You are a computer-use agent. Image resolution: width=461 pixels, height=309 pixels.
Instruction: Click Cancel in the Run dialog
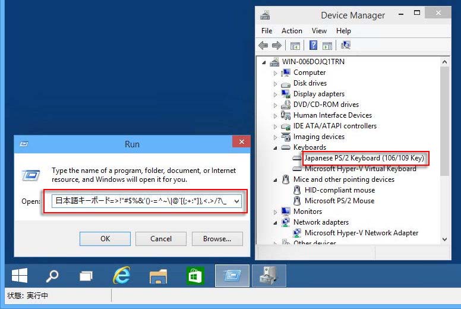[161, 239]
